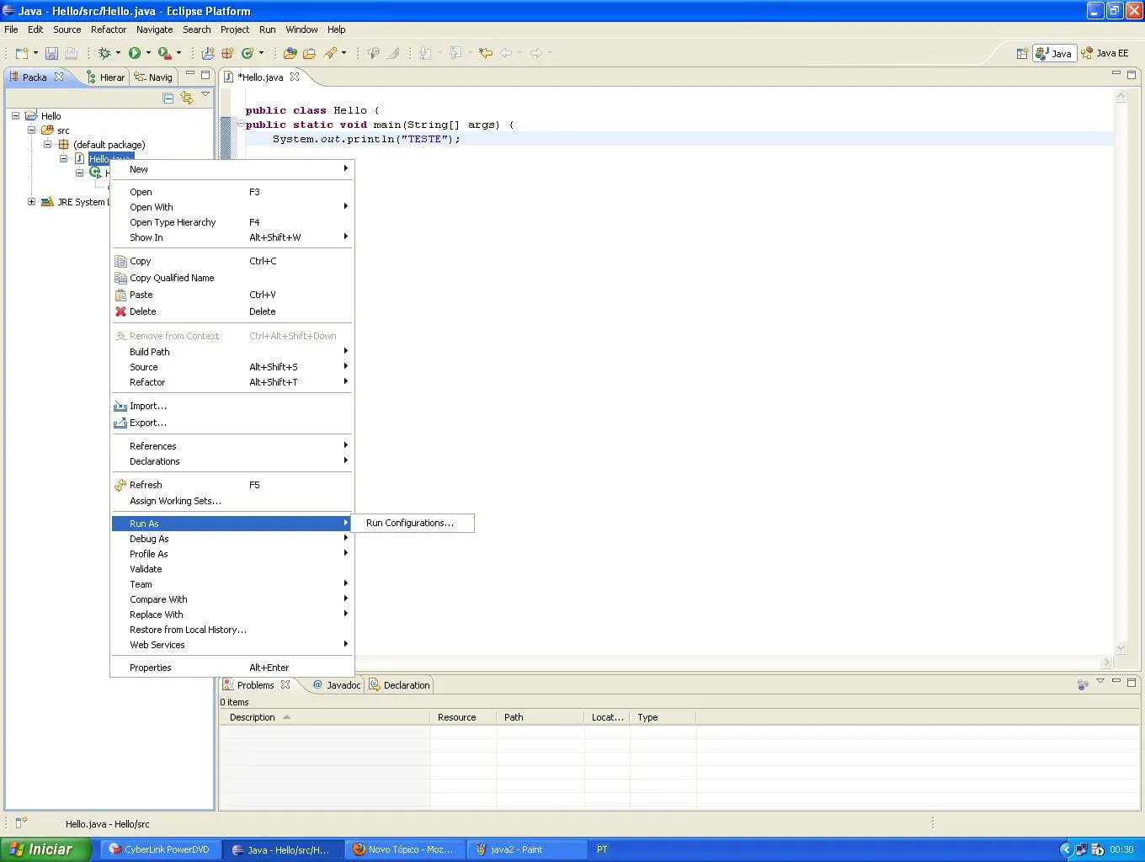Select Run Configurations... in the submenu
Viewport: 1145px width, 862px height.
point(410,523)
